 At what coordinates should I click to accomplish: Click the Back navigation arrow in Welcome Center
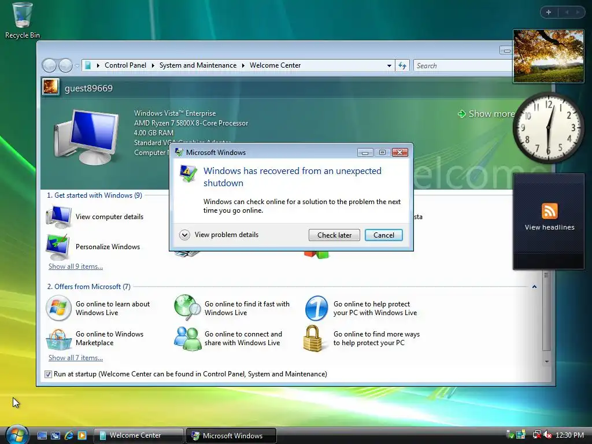click(49, 66)
